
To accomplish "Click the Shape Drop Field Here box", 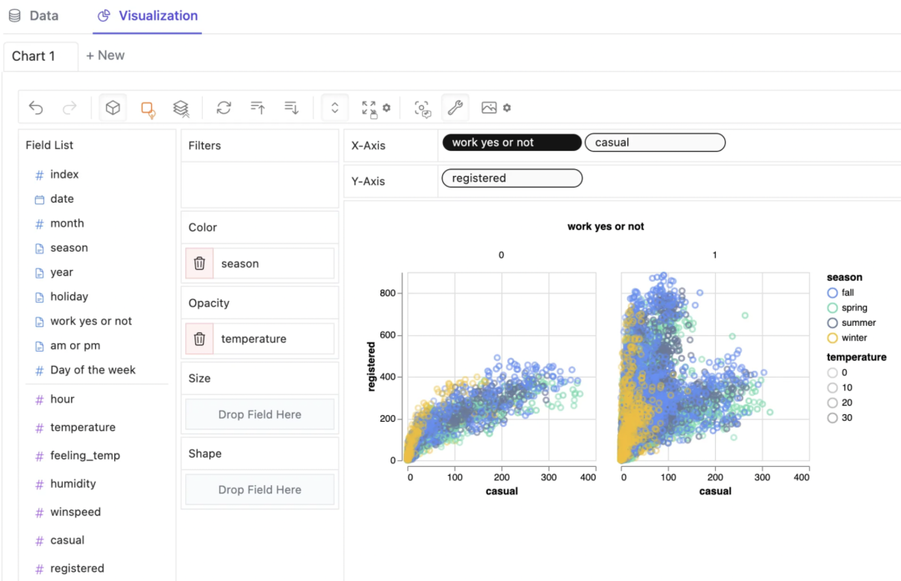I will tap(259, 489).
